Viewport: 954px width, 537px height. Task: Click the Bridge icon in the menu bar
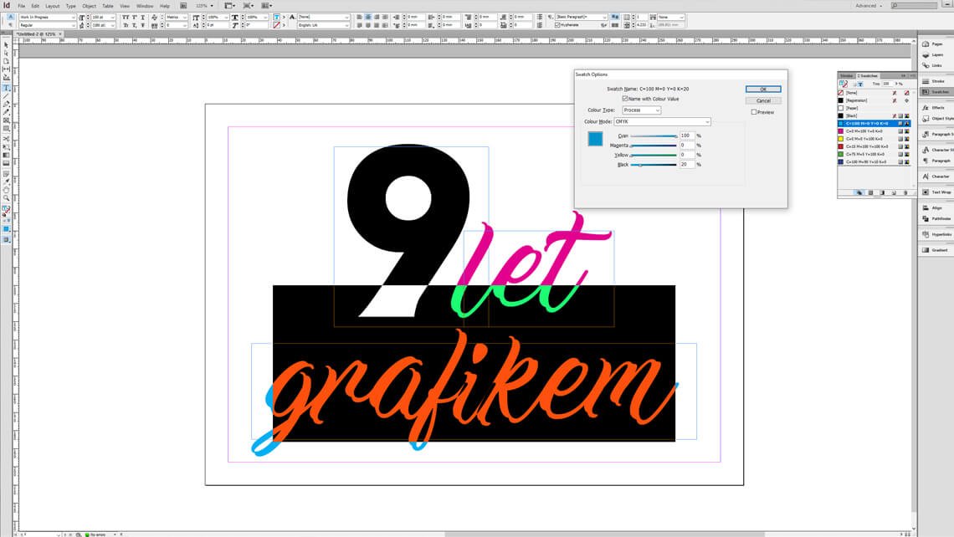tap(183, 6)
